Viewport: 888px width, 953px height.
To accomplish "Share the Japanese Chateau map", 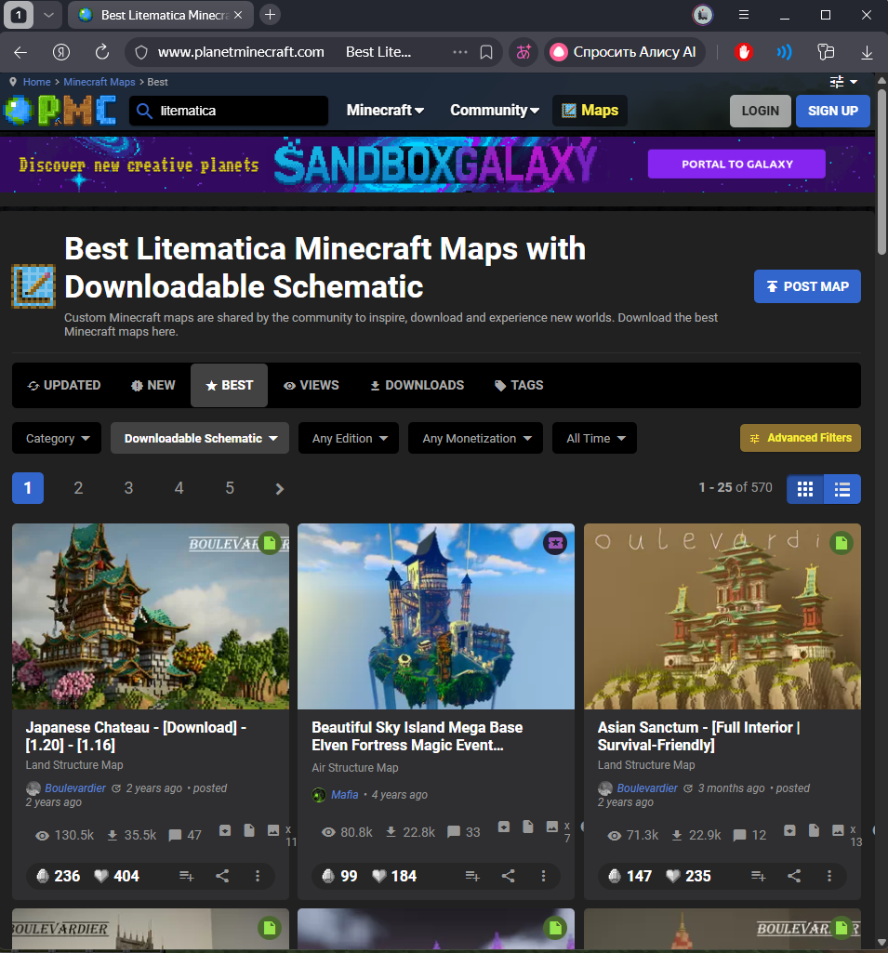I will point(222,876).
